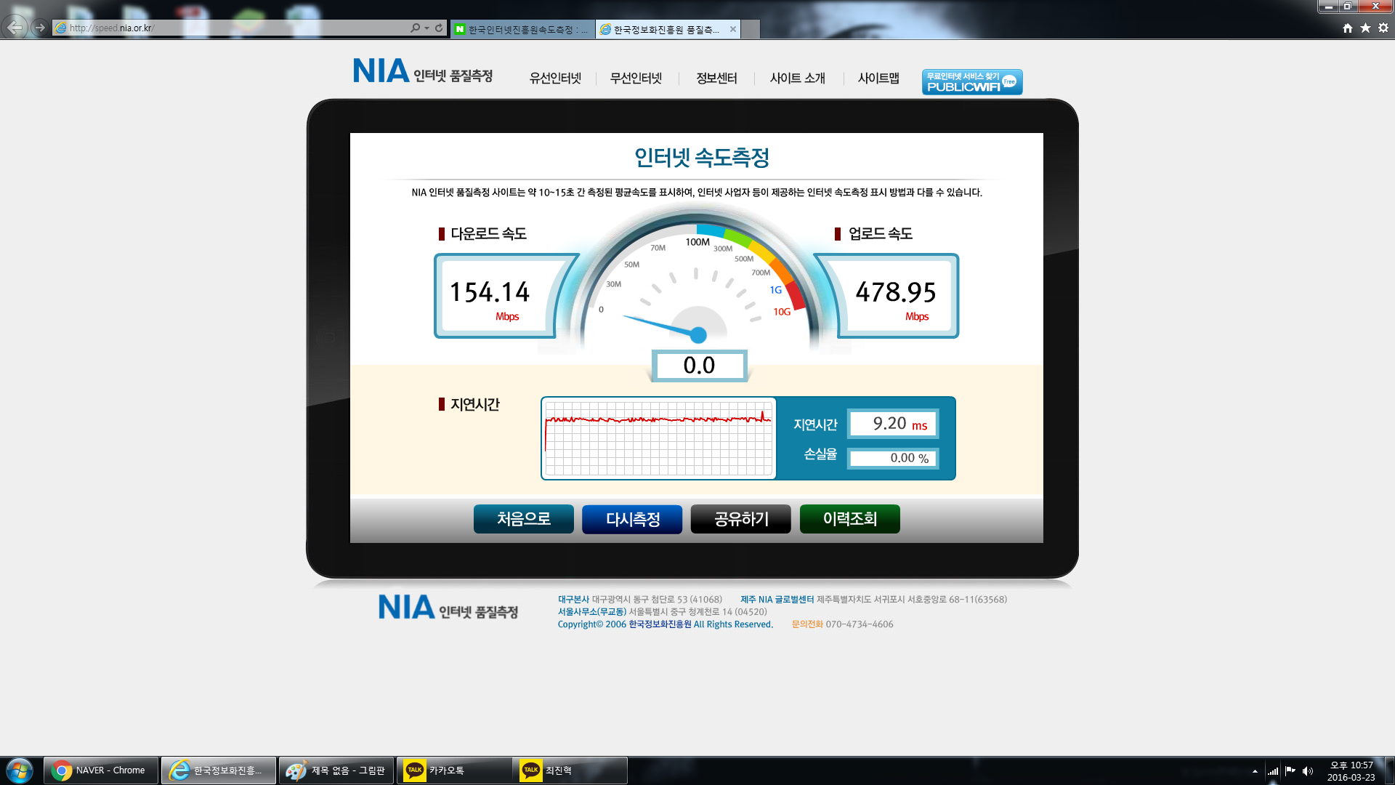Screen dimensions: 1395x785
Task: Open the 사이트맵 menu
Action: coord(878,78)
